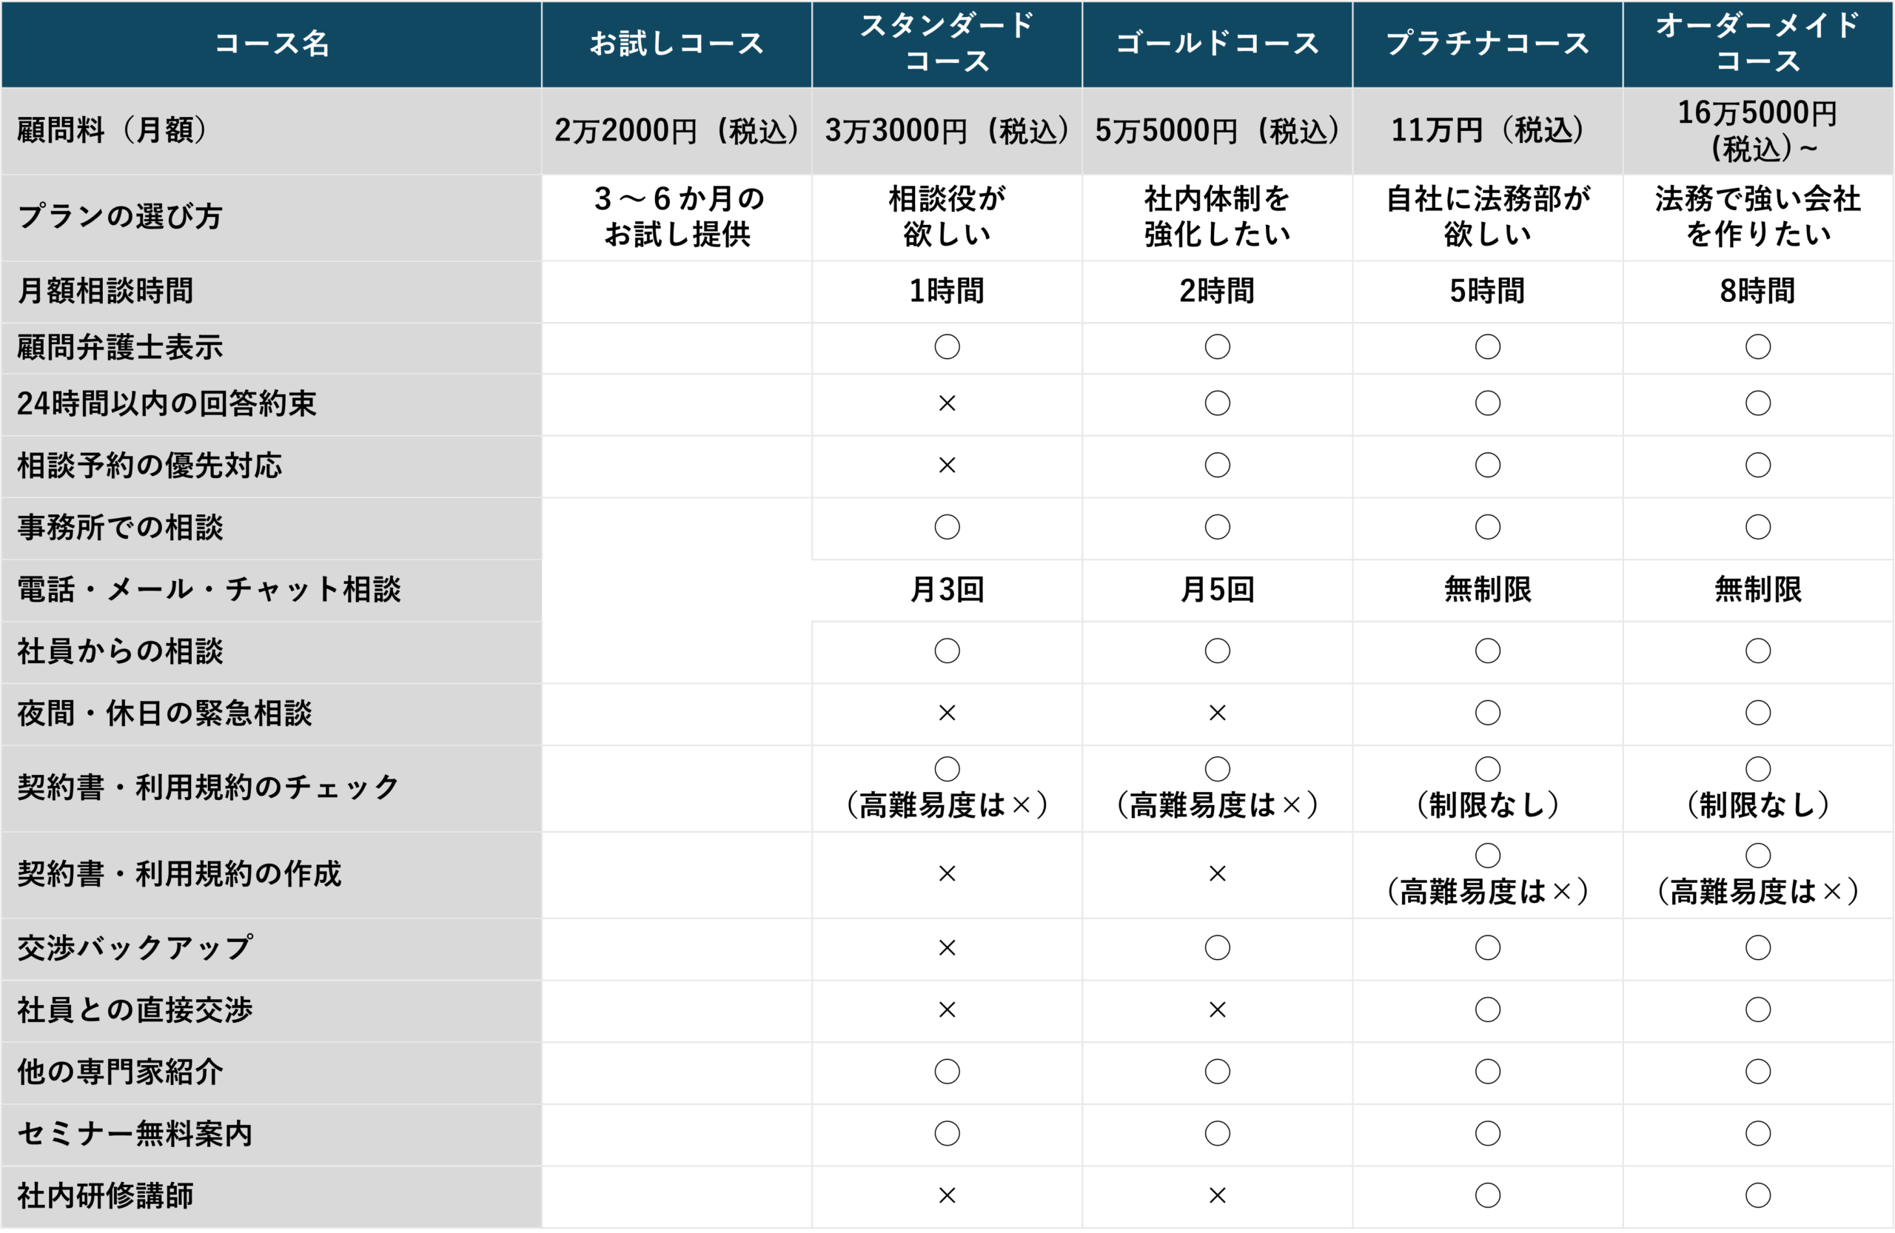This screenshot has height=1233, width=1895.
Task: Select the お試しコース column header
Action: [676, 44]
